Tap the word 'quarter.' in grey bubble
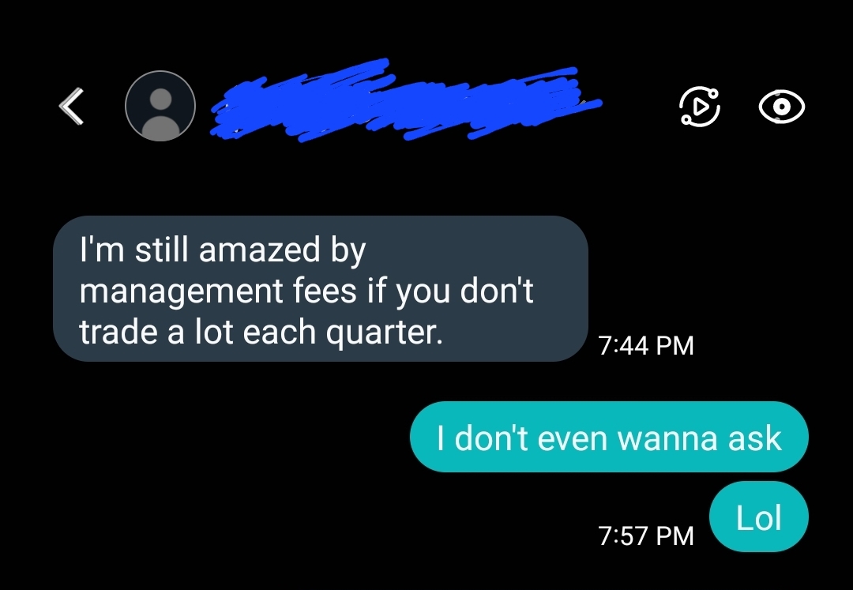Screen dimensions: 853x590 (x=384, y=333)
